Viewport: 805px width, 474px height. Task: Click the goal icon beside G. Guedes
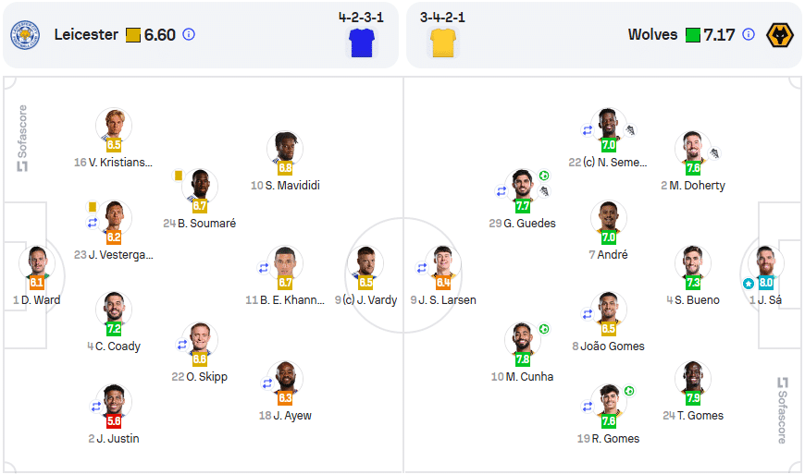[544, 176]
